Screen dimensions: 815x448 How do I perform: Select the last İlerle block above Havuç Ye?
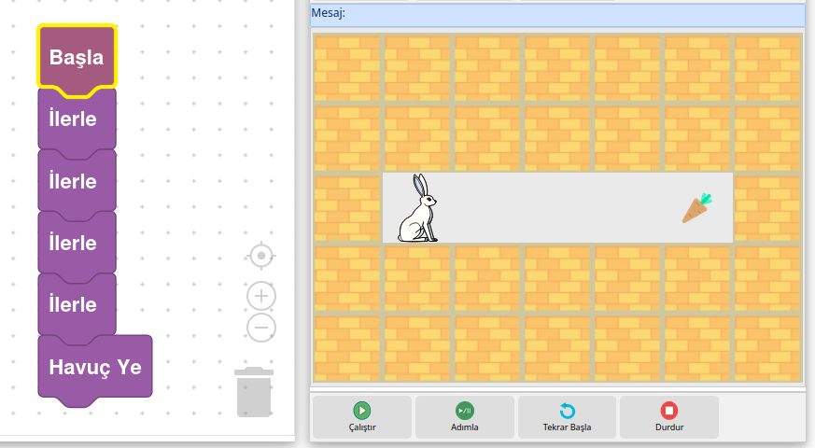coord(73,304)
